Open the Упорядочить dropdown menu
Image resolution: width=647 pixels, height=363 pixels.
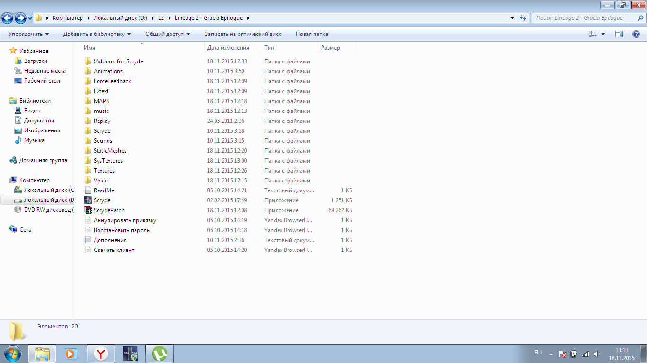28,34
